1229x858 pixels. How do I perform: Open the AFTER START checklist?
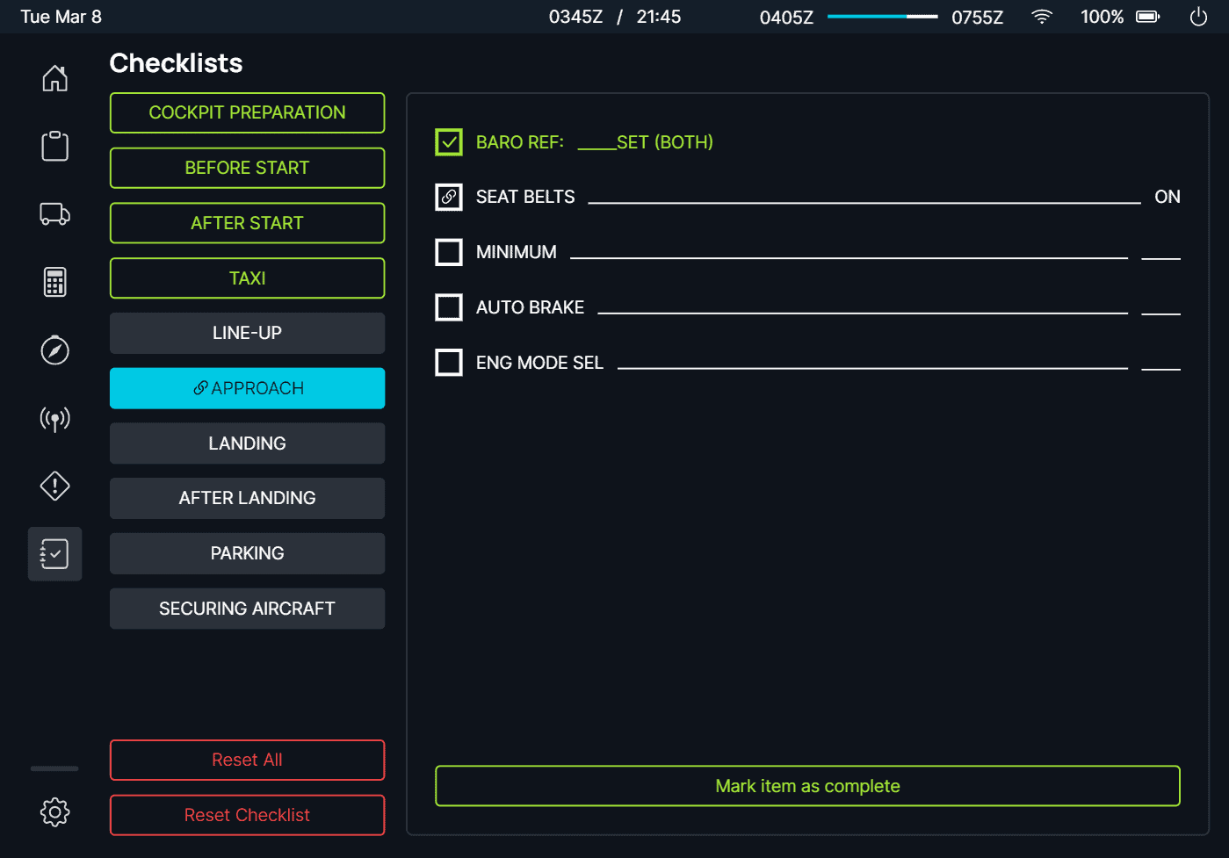pos(247,222)
